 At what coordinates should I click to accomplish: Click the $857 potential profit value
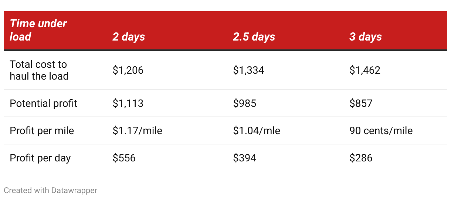(361, 103)
